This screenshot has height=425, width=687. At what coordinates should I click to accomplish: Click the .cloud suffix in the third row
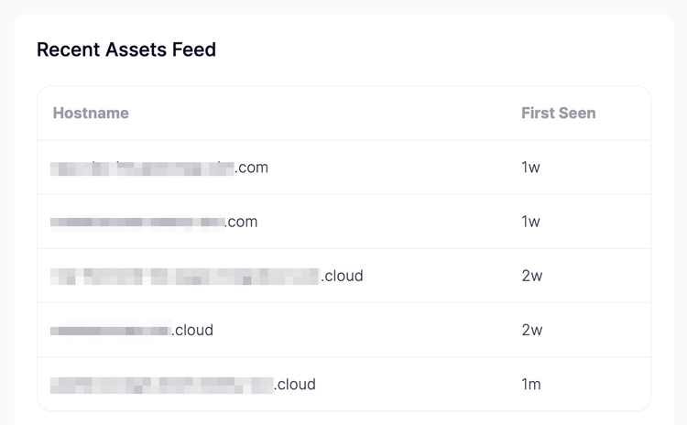click(x=343, y=276)
